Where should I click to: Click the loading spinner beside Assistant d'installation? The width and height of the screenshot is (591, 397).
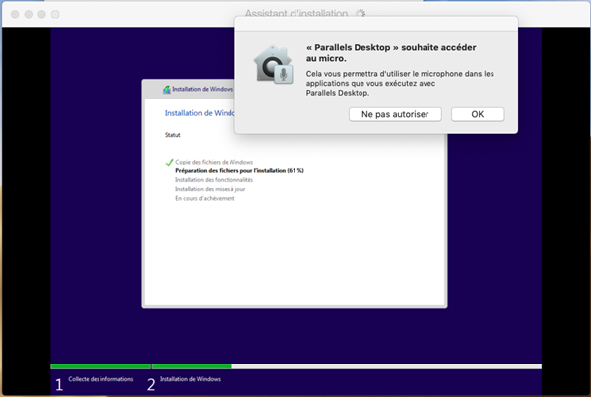361,14
